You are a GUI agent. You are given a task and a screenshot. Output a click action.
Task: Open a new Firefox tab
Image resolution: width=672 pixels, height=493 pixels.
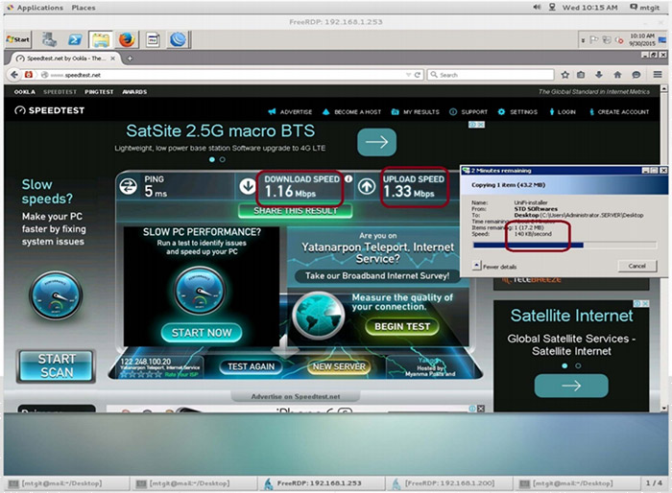130,59
